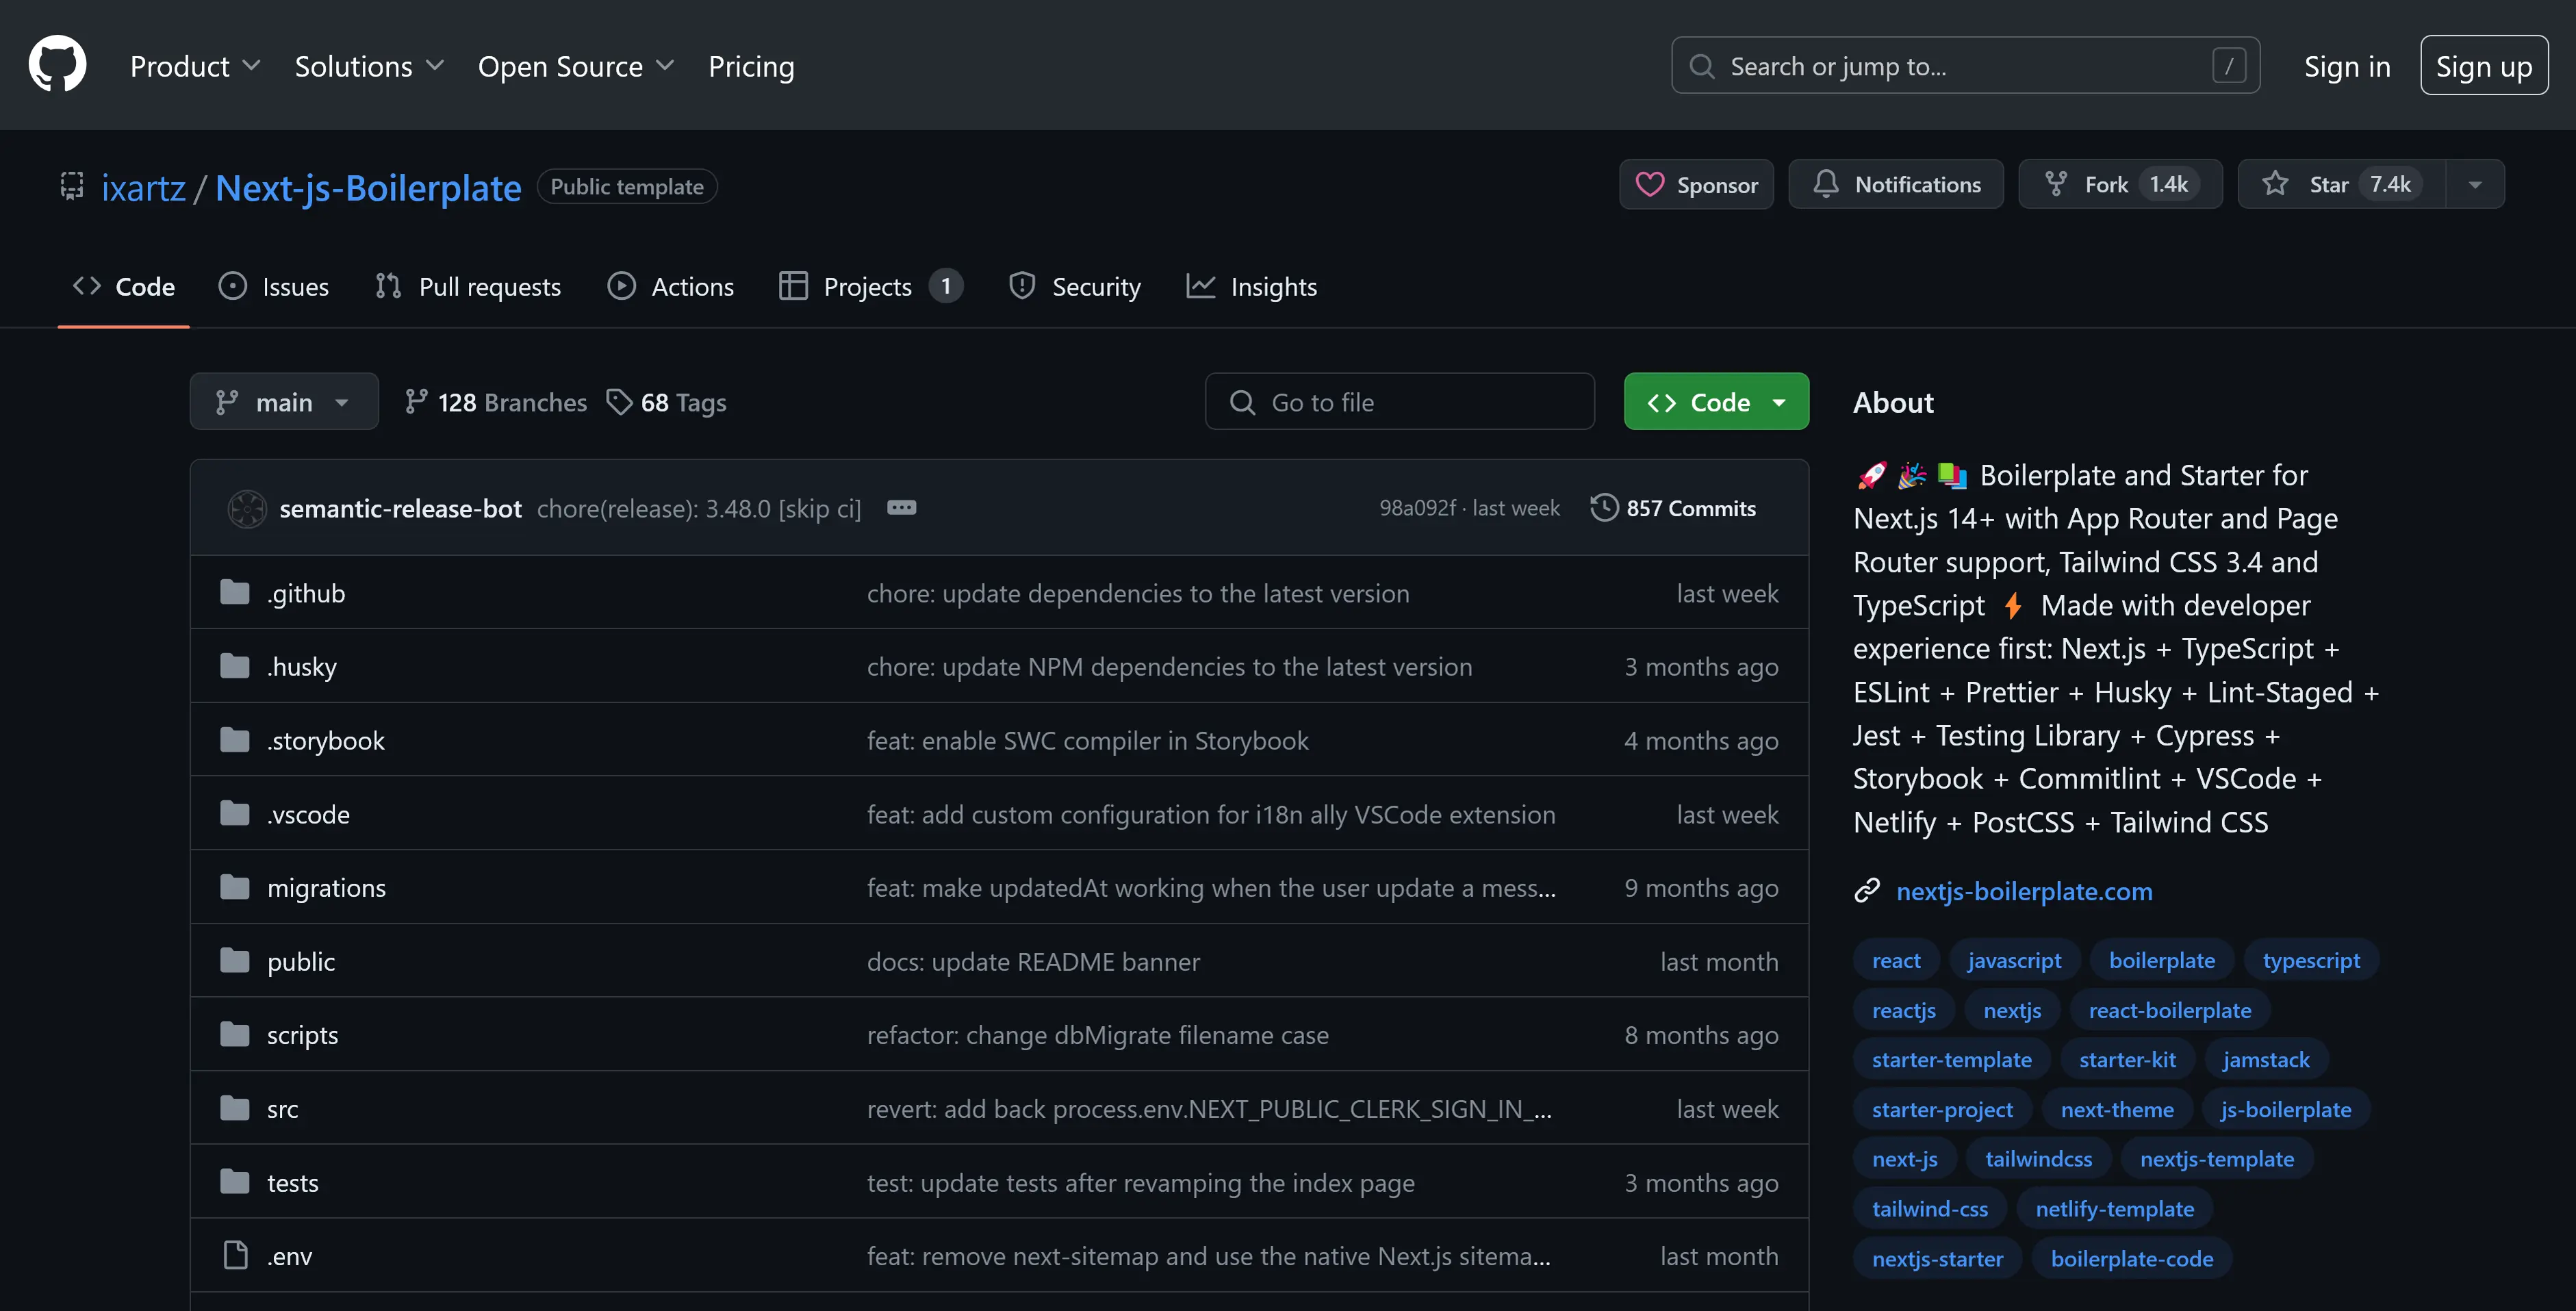Click the Star icon

[2275, 184]
